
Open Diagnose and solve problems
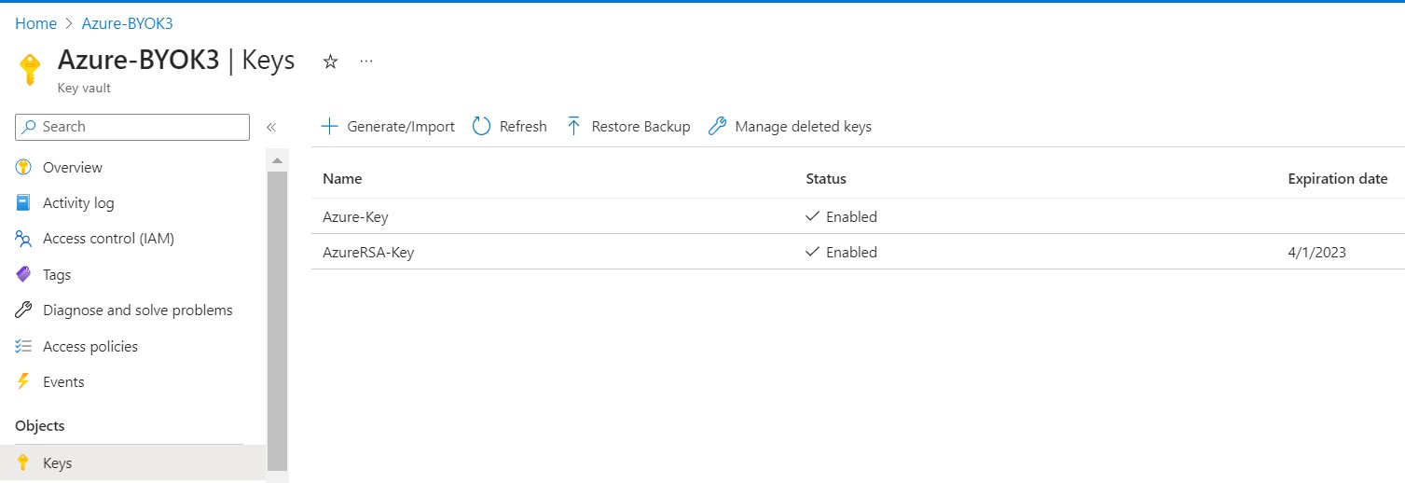(x=138, y=310)
